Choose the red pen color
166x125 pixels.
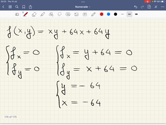(x=102, y=14)
